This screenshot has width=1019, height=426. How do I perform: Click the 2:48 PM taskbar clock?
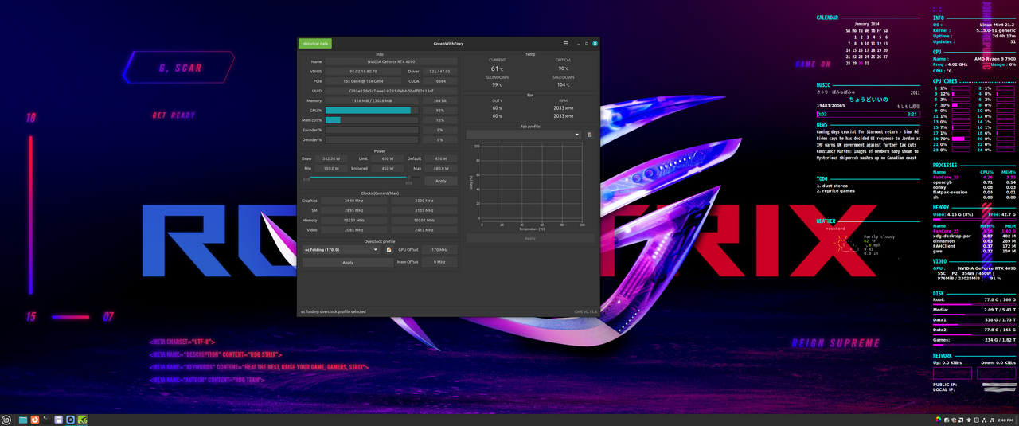point(1005,420)
